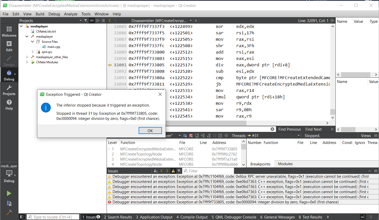Image resolution: width=379 pixels, height=220 pixels.
Task: Collapse the Source Files folder
Action: pos(32,41)
